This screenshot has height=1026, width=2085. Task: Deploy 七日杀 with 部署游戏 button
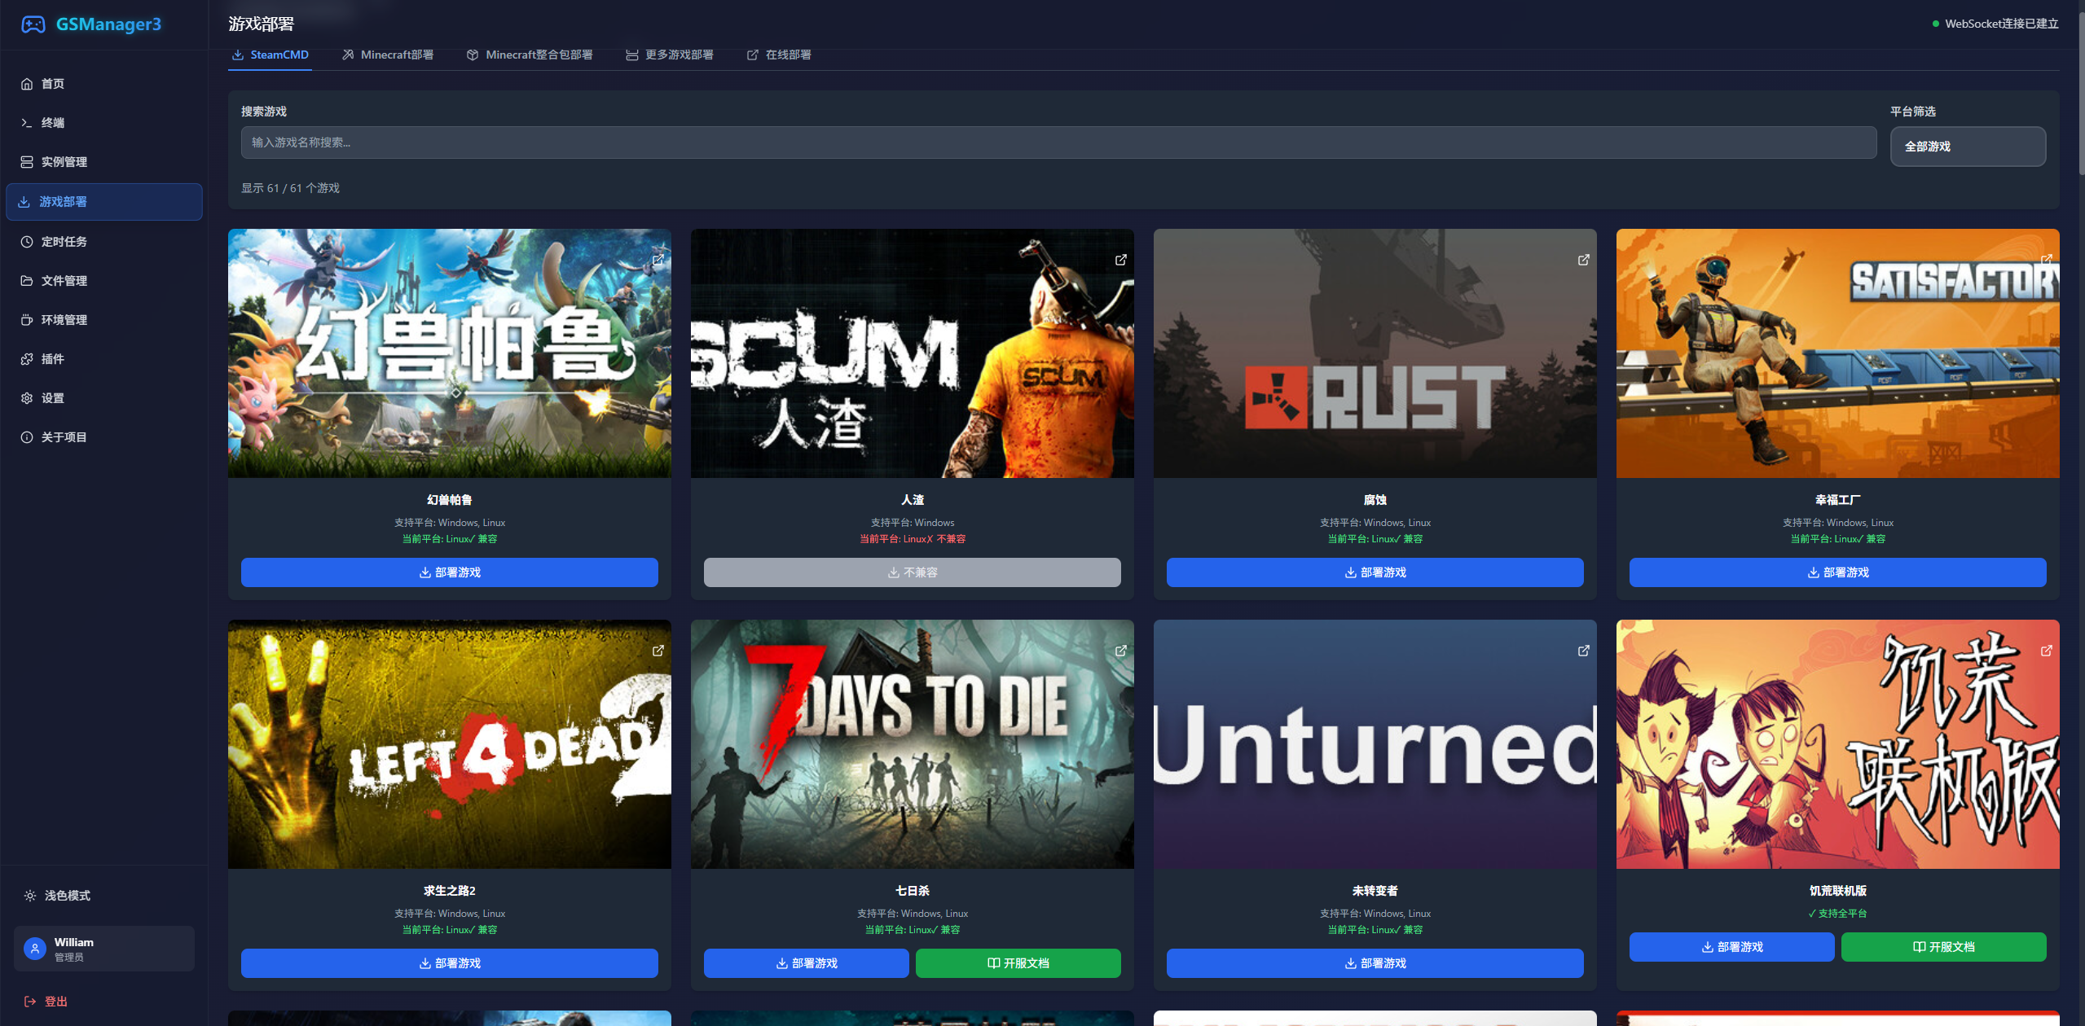(x=807, y=963)
